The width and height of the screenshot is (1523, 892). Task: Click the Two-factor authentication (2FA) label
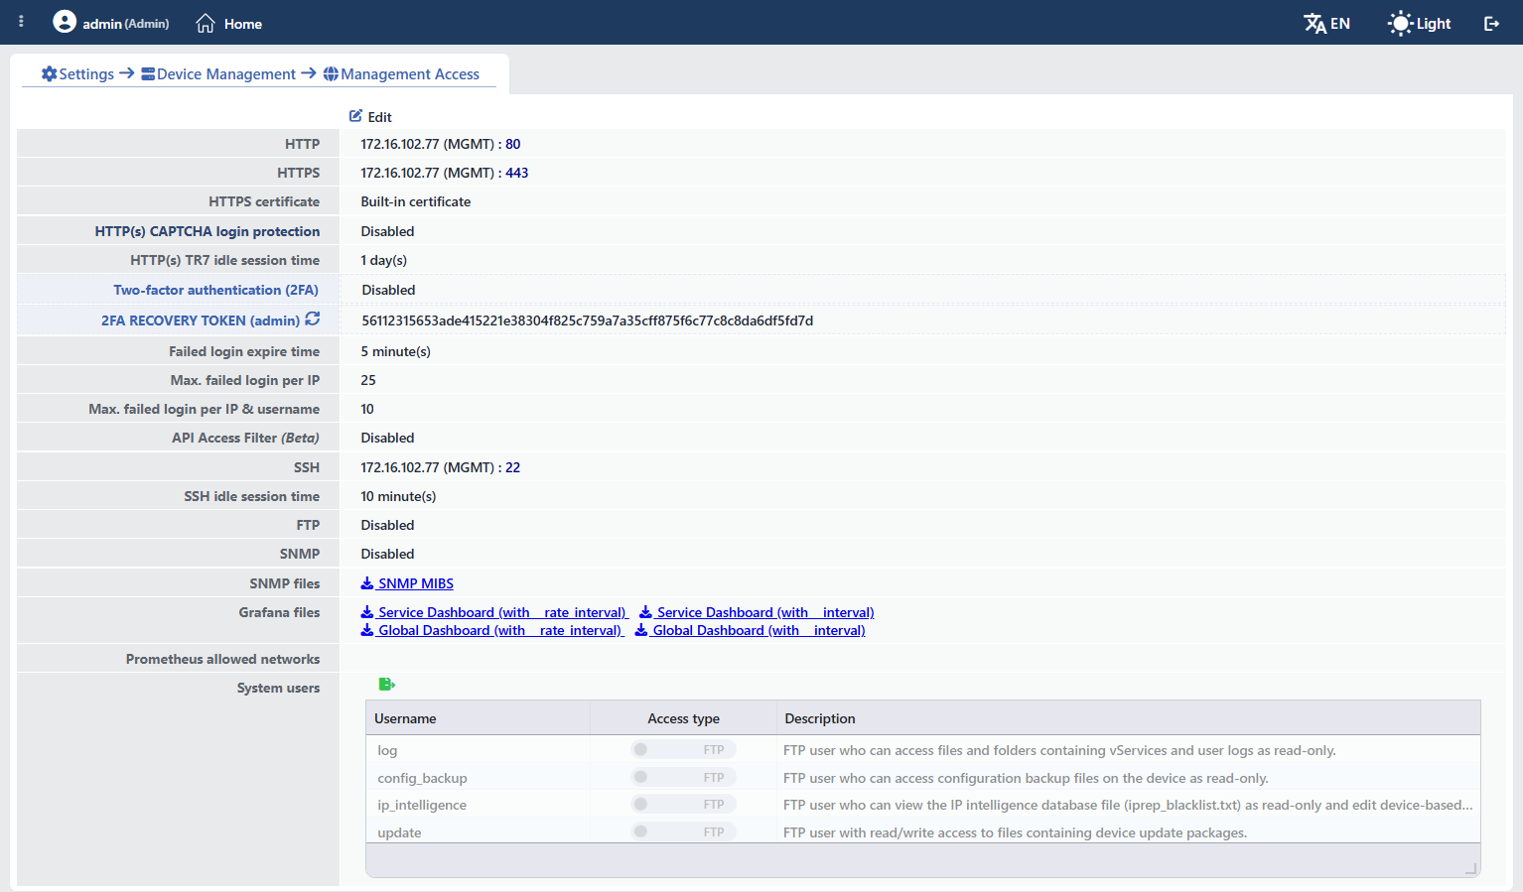(x=216, y=290)
